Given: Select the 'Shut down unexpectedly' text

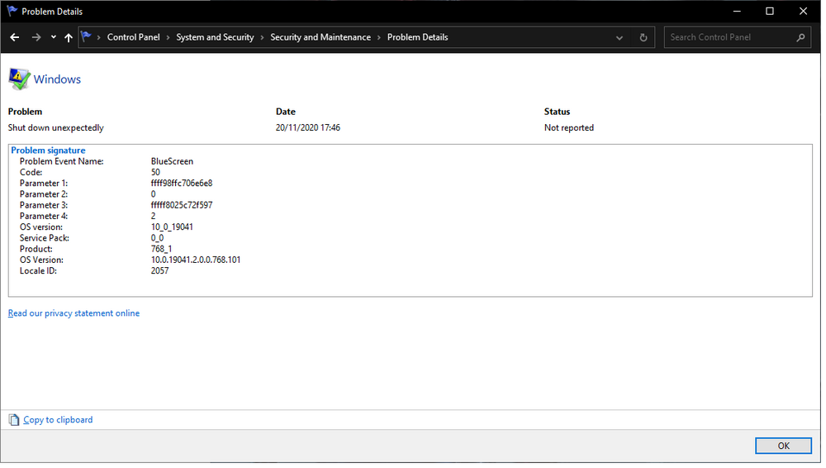Looking at the screenshot, I should [56, 128].
